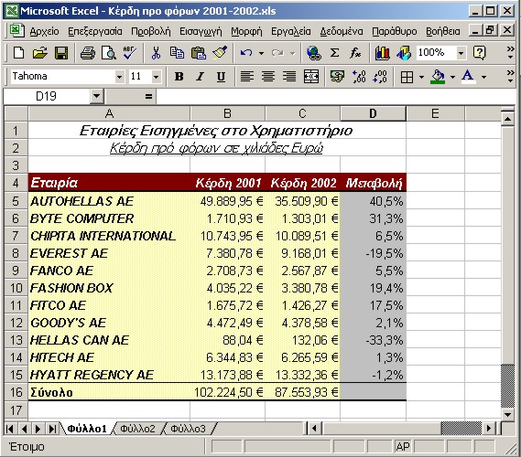Open the borders style dropdown arrow
The height and width of the screenshot is (457, 521).
tap(421, 77)
